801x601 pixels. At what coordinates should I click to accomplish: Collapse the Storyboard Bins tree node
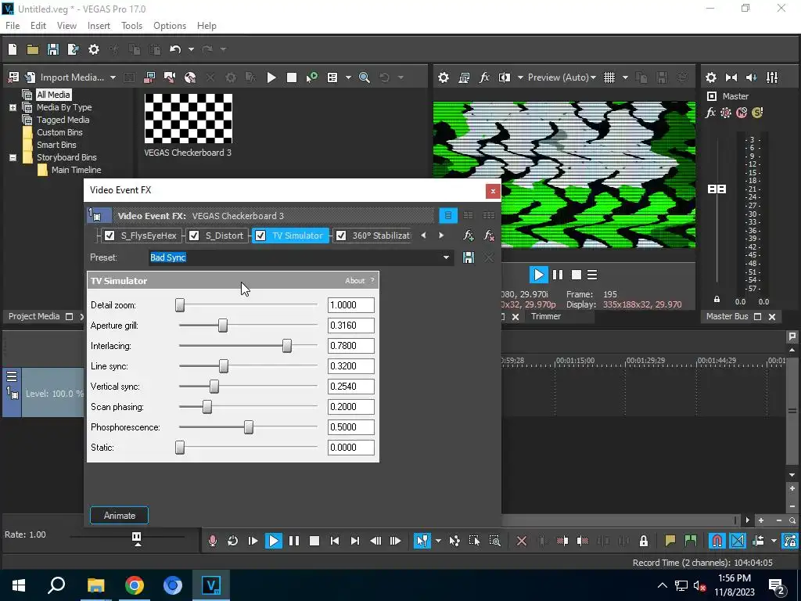click(x=13, y=157)
